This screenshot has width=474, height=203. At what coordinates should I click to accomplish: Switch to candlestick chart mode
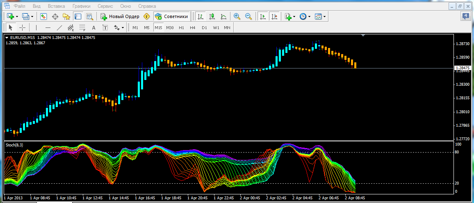(212, 16)
